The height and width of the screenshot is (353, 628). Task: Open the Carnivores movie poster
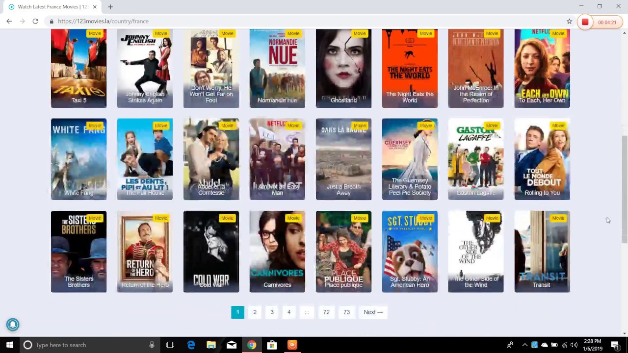pos(277,252)
